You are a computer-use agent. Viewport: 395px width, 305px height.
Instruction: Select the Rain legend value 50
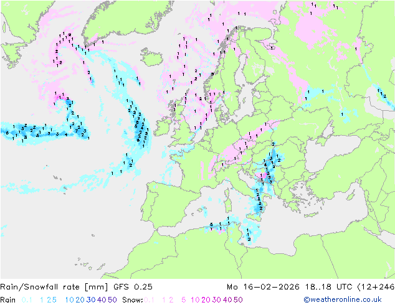click(112, 300)
